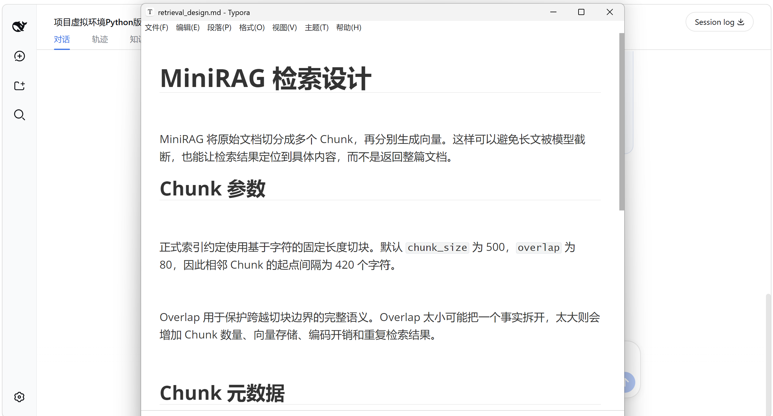Open the 编辑(E) menu in Typora
Image resolution: width=773 pixels, height=416 pixels.
pos(188,28)
